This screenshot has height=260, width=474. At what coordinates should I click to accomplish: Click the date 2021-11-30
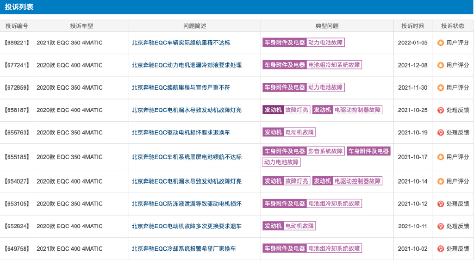(x=412, y=87)
